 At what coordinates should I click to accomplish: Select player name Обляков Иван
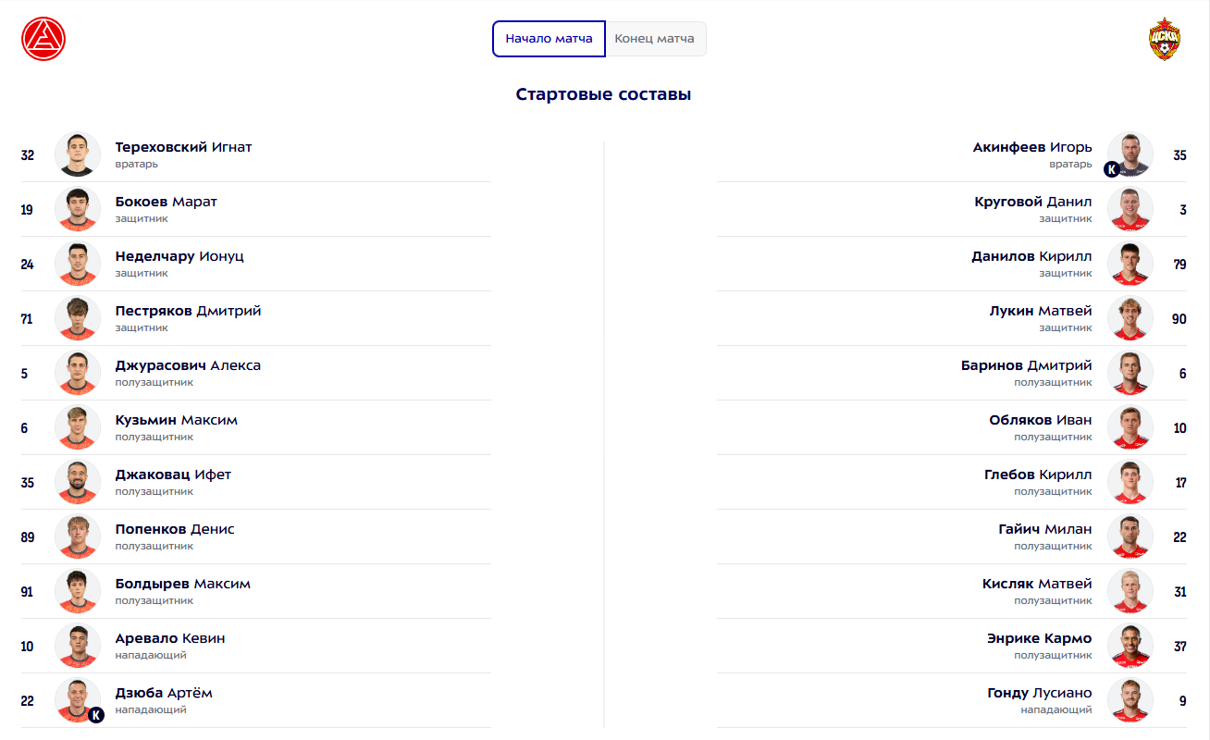(1040, 420)
